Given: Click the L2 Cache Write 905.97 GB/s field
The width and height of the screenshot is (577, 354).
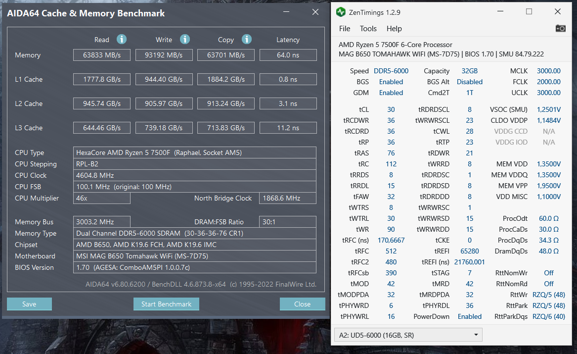Looking at the screenshot, I should coord(164,103).
